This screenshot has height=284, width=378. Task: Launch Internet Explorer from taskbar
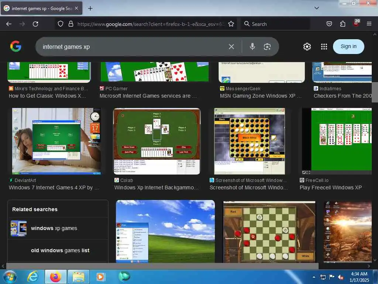coord(33,277)
